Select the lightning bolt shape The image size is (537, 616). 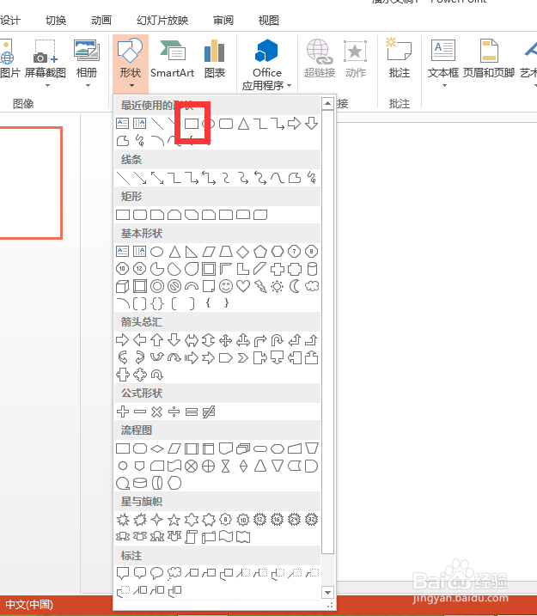(260, 286)
